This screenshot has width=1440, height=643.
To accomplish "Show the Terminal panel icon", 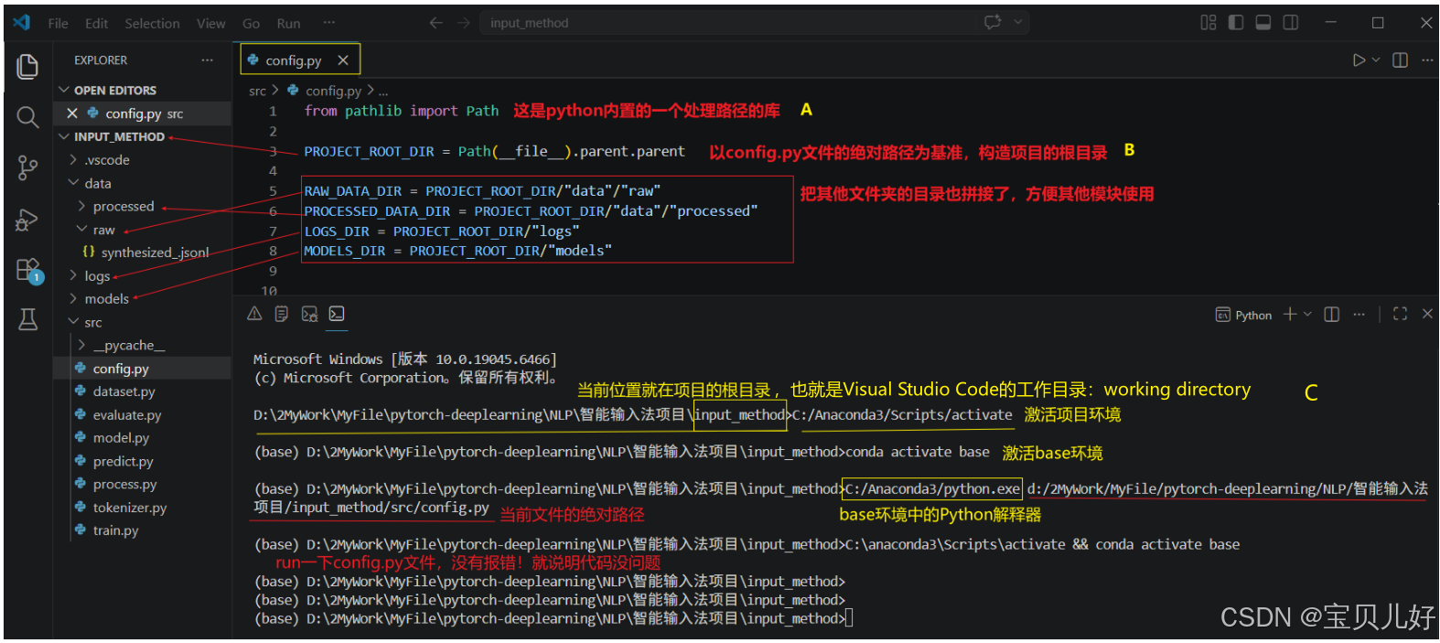I will 337,314.
